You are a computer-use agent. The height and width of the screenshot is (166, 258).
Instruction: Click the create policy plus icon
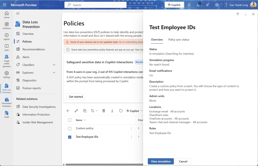coord(68,111)
